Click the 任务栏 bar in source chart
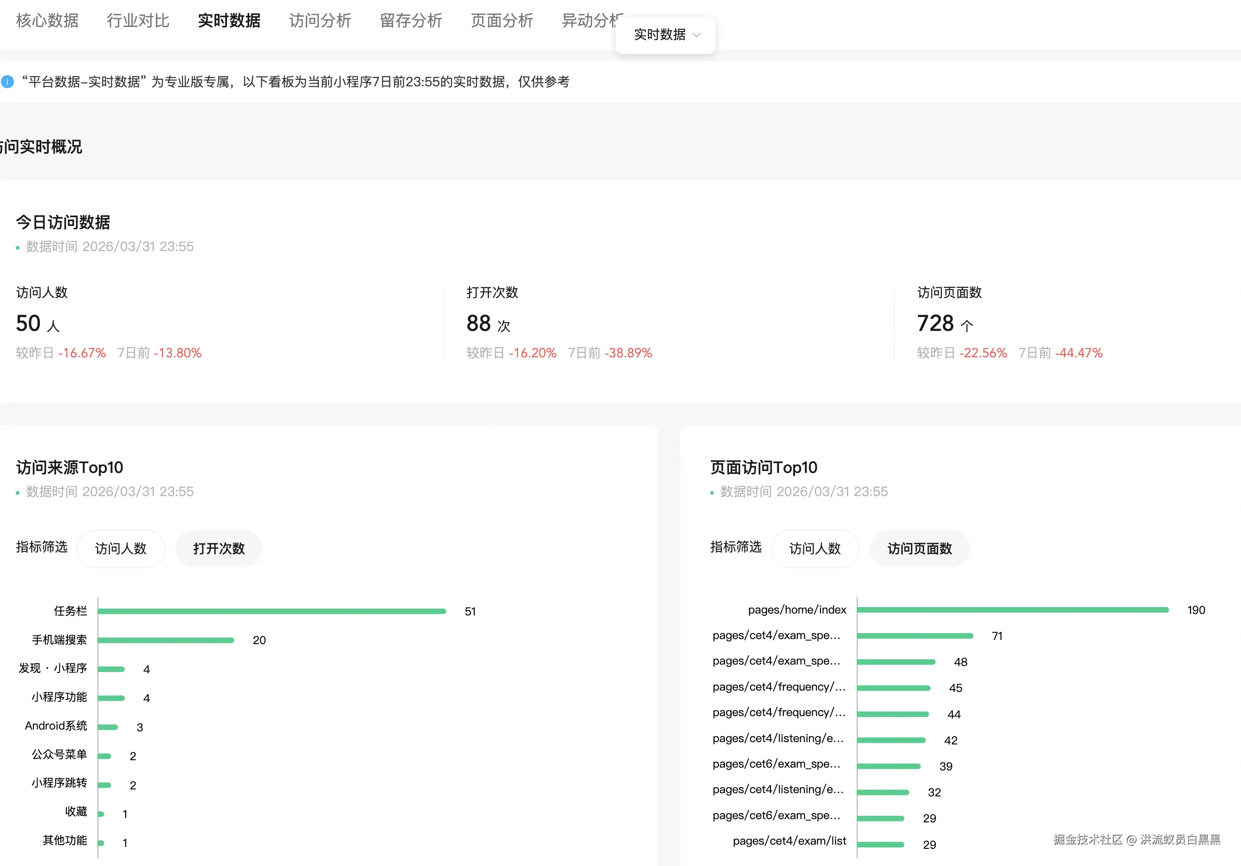The image size is (1241, 866). [x=272, y=611]
